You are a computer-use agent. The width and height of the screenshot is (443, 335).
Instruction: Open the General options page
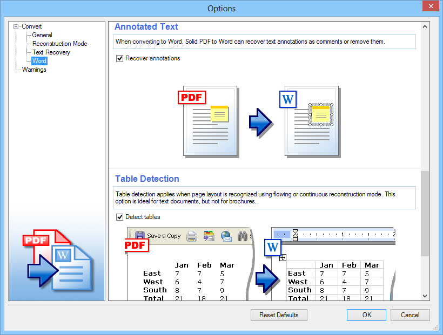[x=42, y=35]
